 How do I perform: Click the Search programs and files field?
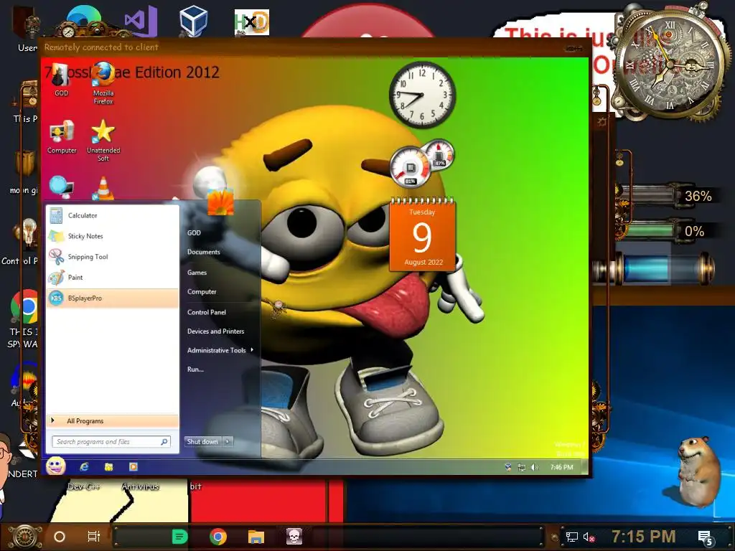(111, 441)
